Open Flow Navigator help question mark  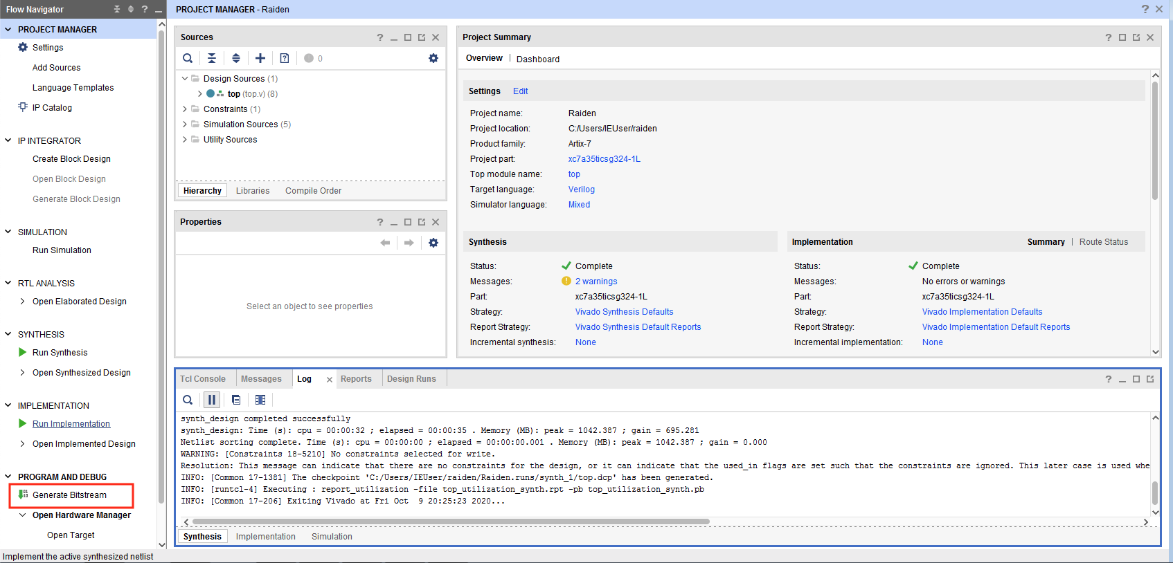coord(145,9)
